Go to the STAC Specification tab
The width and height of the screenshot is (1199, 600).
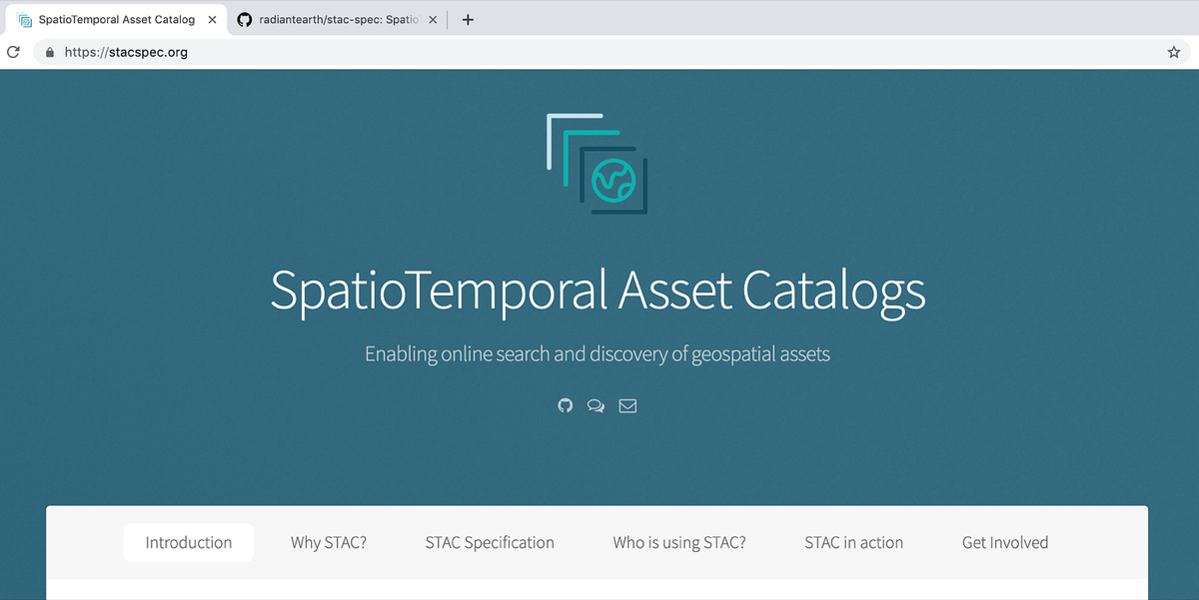click(x=490, y=543)
